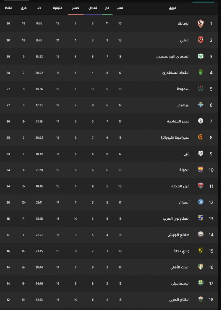Click the Zamalek club crest icon
221x310 pixels.
(x=201, y=24)
